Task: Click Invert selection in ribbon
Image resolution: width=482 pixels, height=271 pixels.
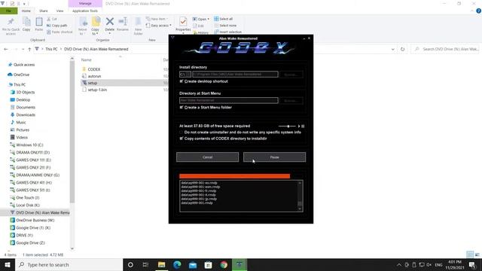Action: pos(227,32)
